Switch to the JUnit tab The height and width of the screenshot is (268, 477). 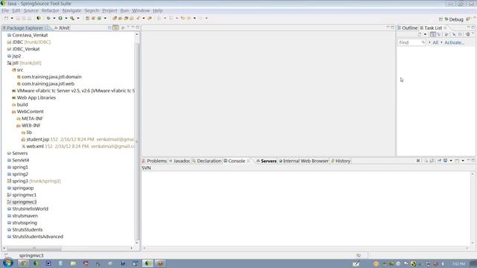[x=62, y=28]
